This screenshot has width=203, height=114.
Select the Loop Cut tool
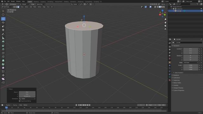3,53
